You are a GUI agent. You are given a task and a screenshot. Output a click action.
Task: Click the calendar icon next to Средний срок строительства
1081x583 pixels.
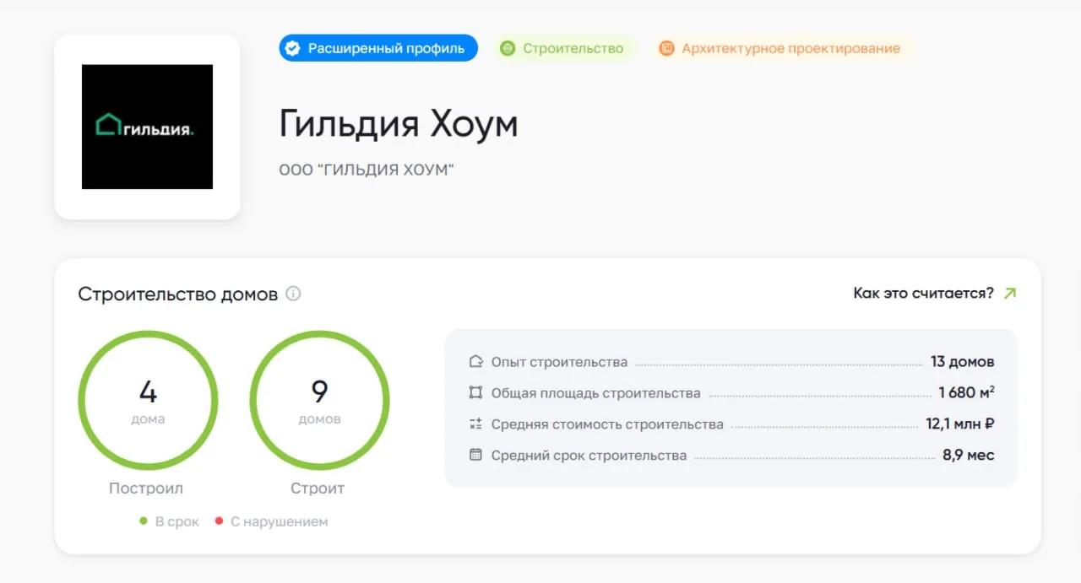point(475,455)
